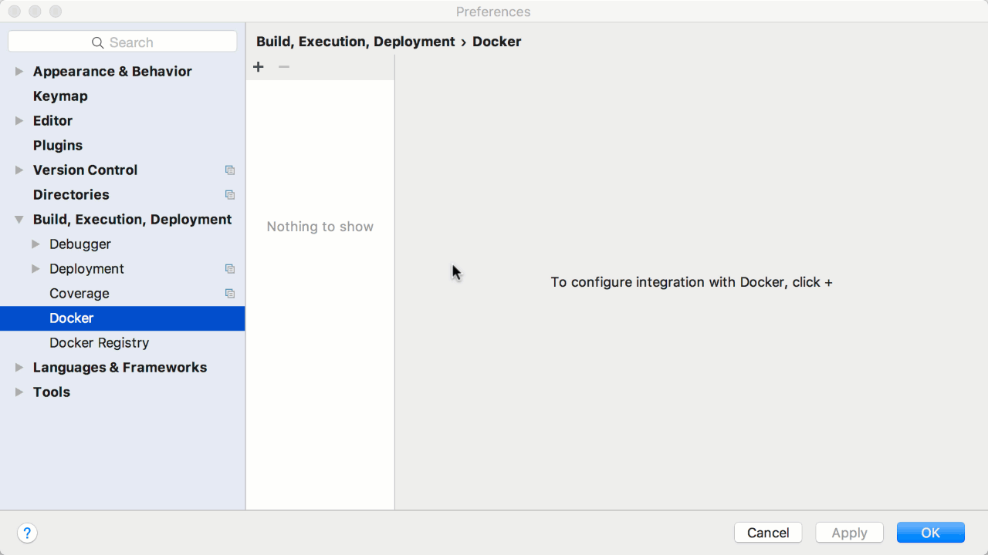Click the Apply button
This screenshot has height=555, width=988.
850,533
